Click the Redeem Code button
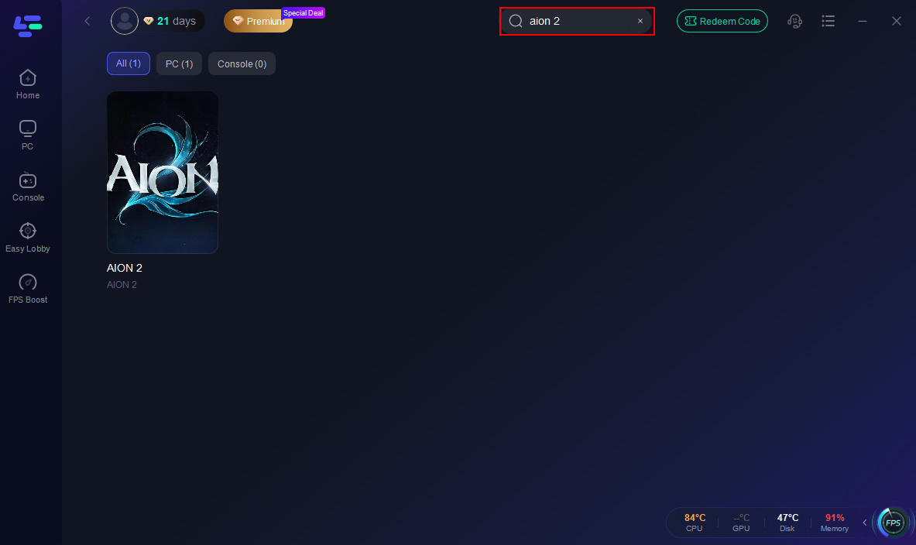 (722, 21)
